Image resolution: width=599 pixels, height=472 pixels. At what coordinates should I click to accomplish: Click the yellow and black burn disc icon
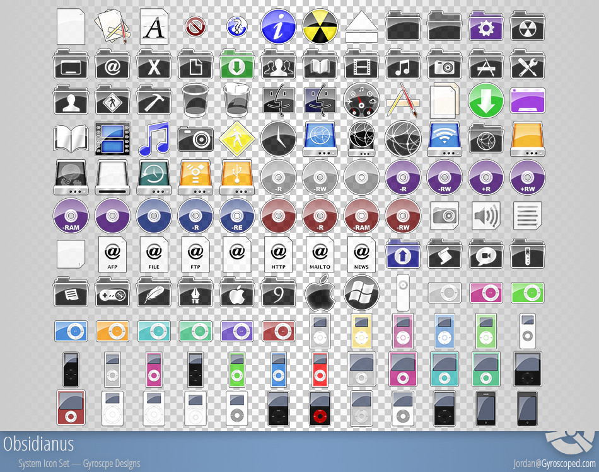coord(320,26)
